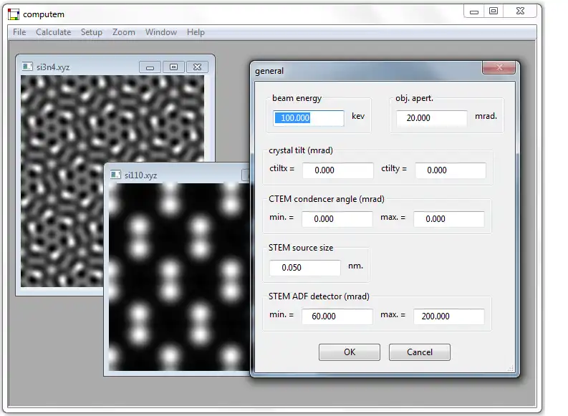
Task: Click the STEM source size field
Action: 304,268
